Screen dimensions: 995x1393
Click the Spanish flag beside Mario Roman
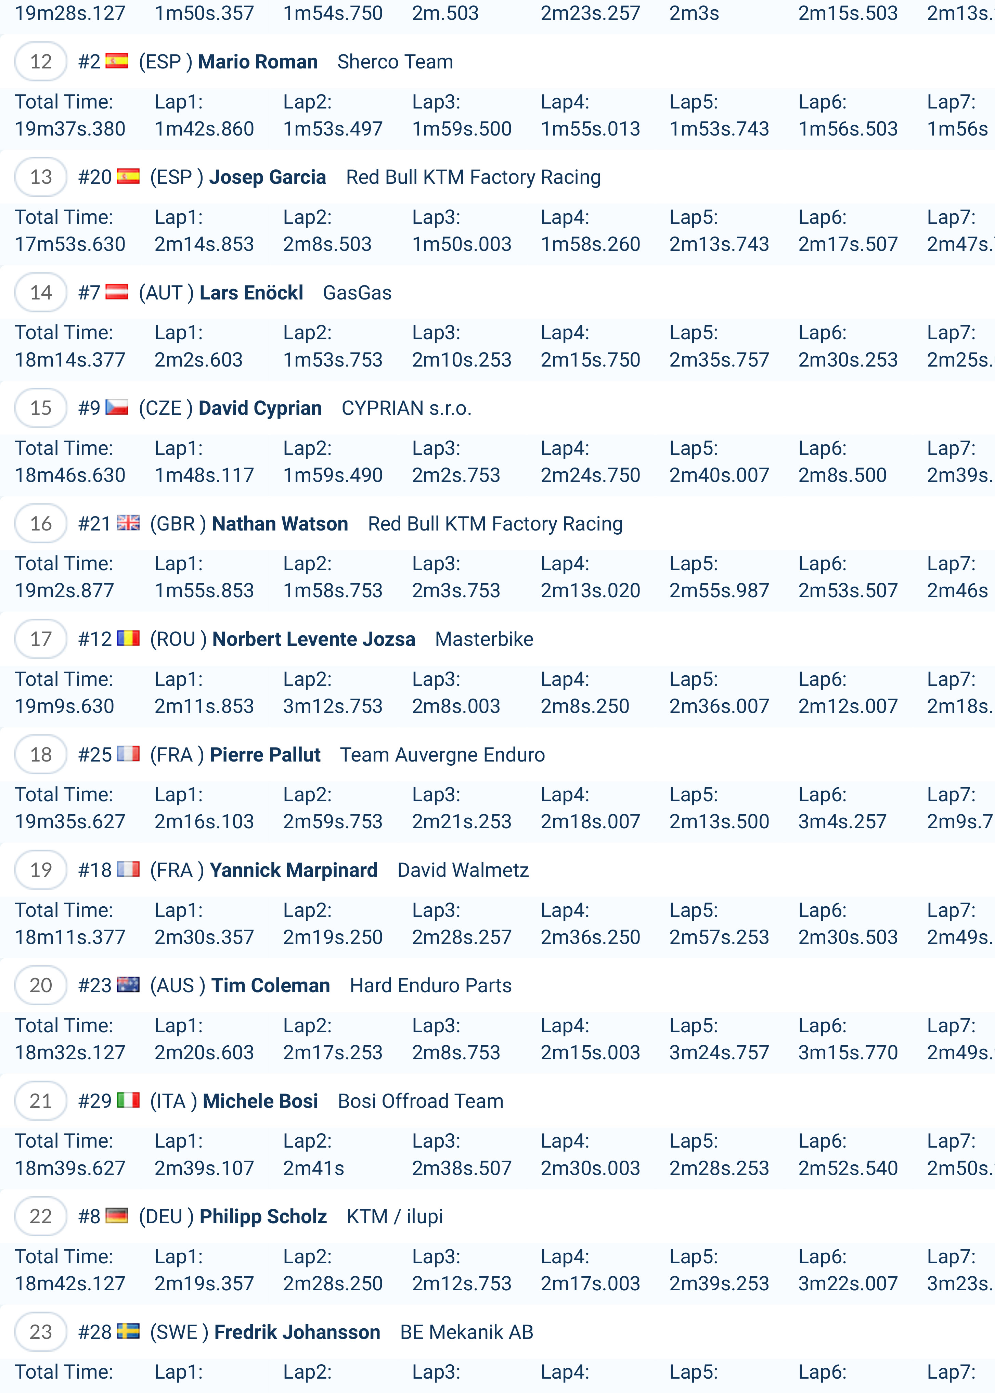(116, 61)
